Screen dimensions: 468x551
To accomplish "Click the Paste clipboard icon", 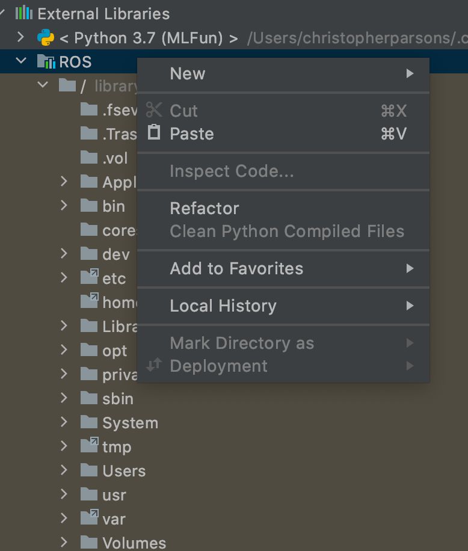I will [x=155, y=132].
